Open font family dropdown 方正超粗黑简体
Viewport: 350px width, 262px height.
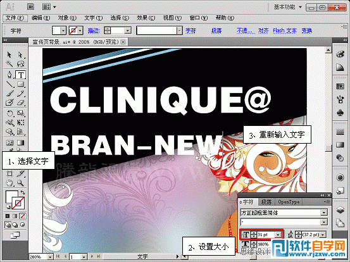pyautogui.click(x=324, y=213)
